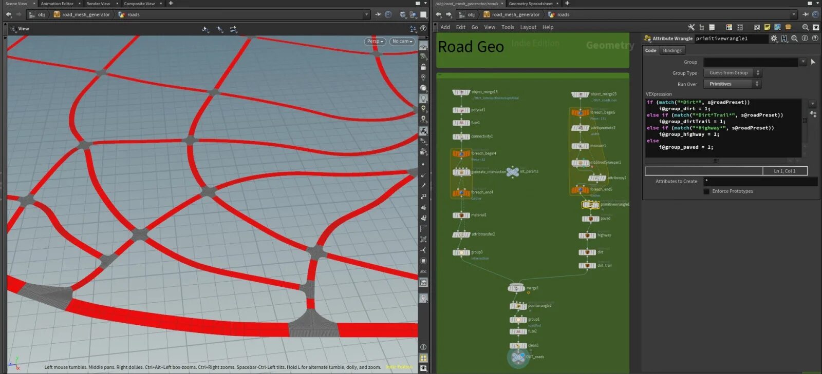Open the Layout menu in the network editor
Image resolution: width=822 pixels, height=374 pixels.
point(528,27)
